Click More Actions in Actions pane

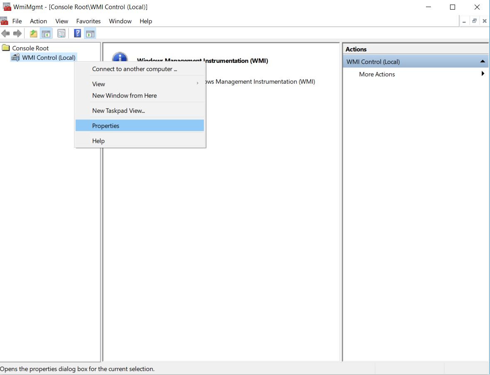coord(377,75)
